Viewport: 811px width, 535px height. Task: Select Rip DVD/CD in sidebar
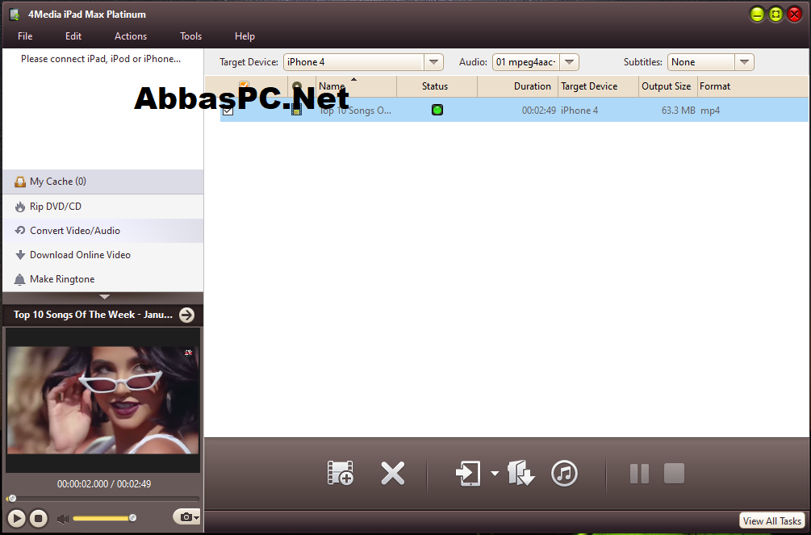tap(103, 207)
